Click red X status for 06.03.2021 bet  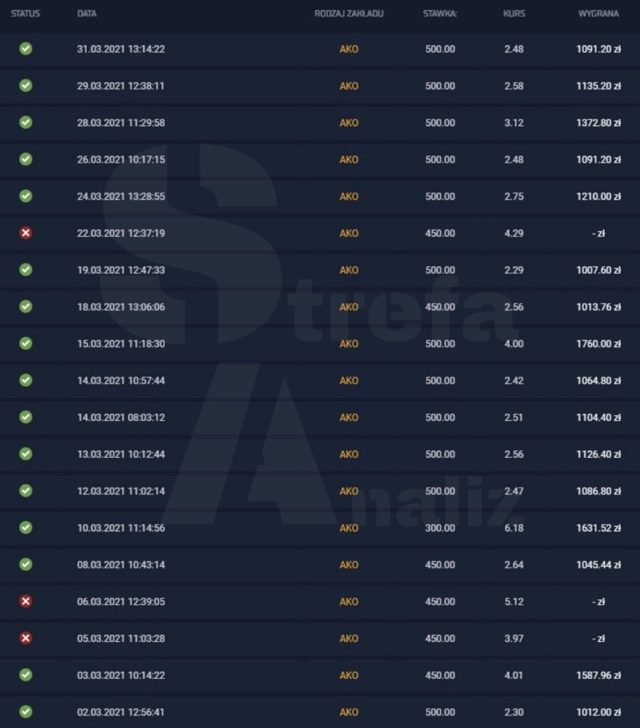click(26, 601)
